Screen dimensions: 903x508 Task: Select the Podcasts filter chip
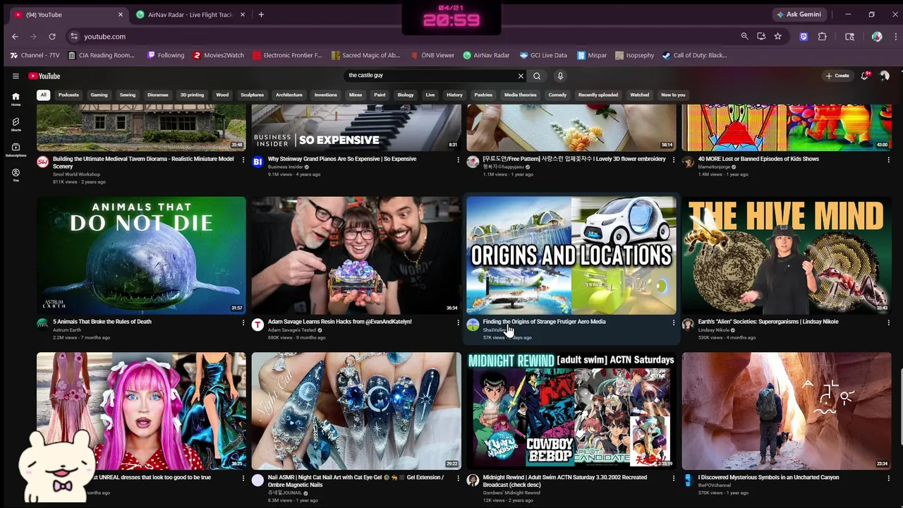click(x=68, y=95)
